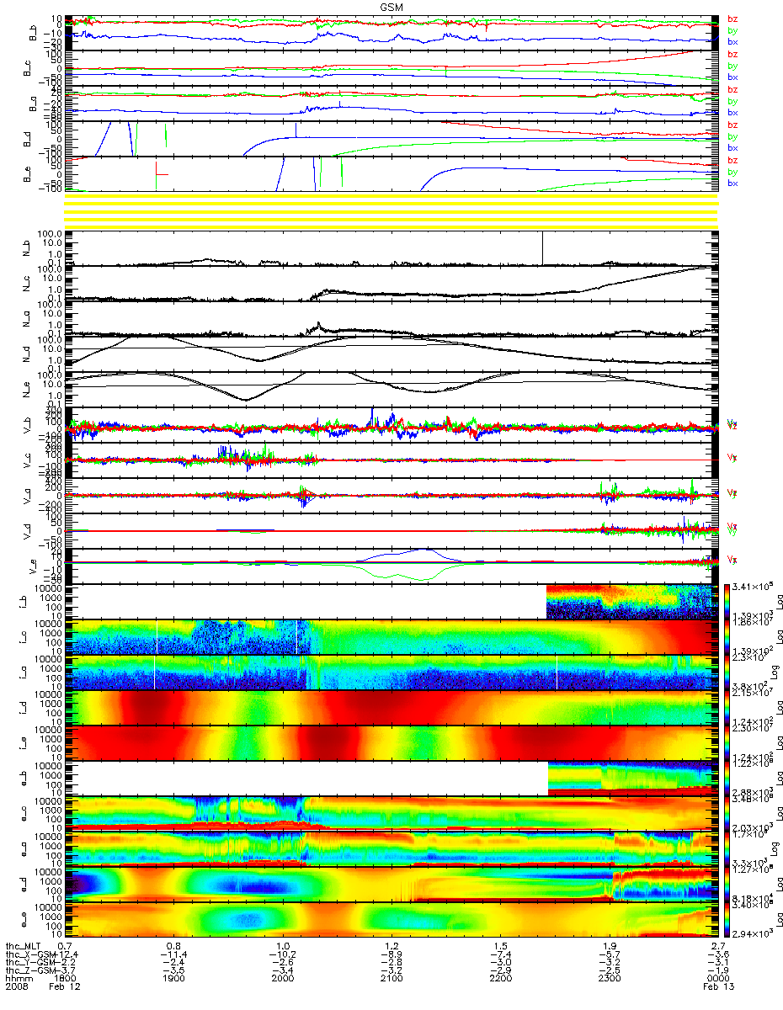This screenshot has height=1010, width=783.
Task: Click the color bar beside i_c spectrogram
Action: coord(727,636)
